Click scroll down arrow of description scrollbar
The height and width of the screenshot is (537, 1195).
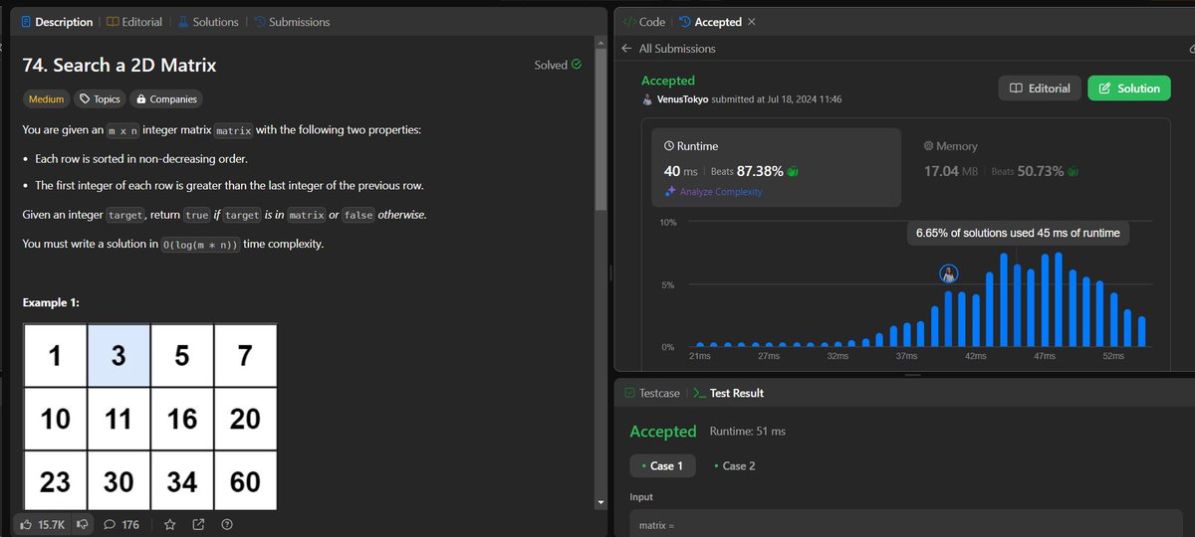tap(600, 503)
